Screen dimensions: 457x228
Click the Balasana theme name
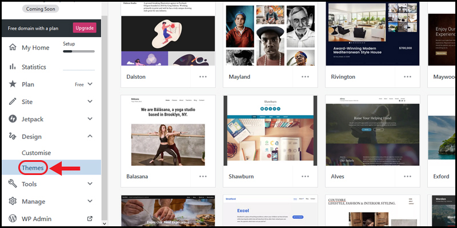(137, 177)
